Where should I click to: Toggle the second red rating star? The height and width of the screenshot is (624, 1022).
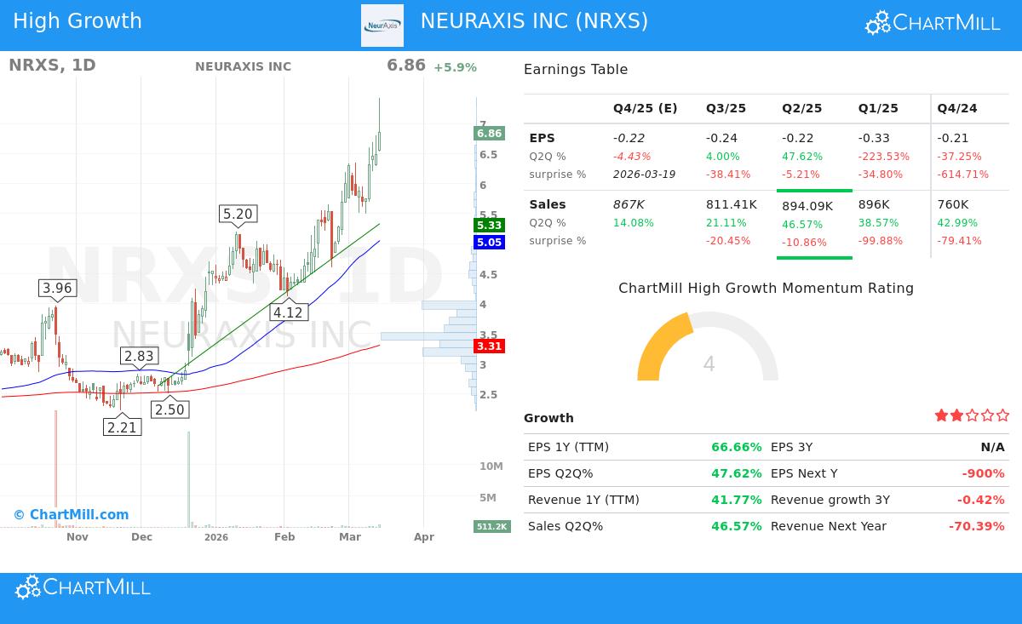(x=956, y=415)
